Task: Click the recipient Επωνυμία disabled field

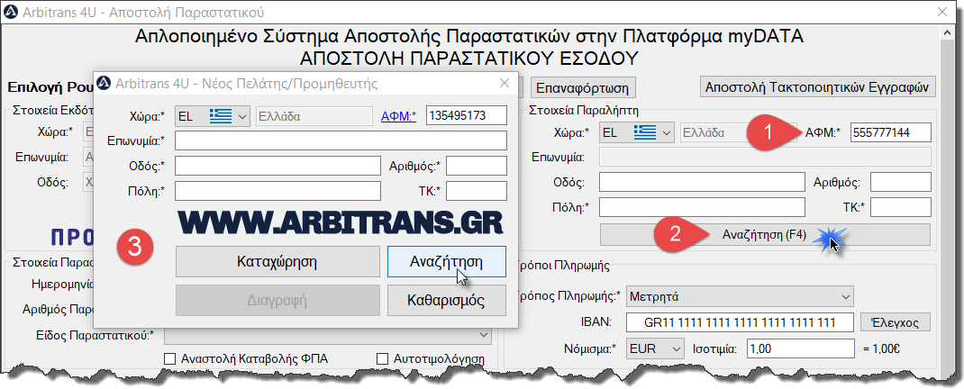Action: pos(765,158)
